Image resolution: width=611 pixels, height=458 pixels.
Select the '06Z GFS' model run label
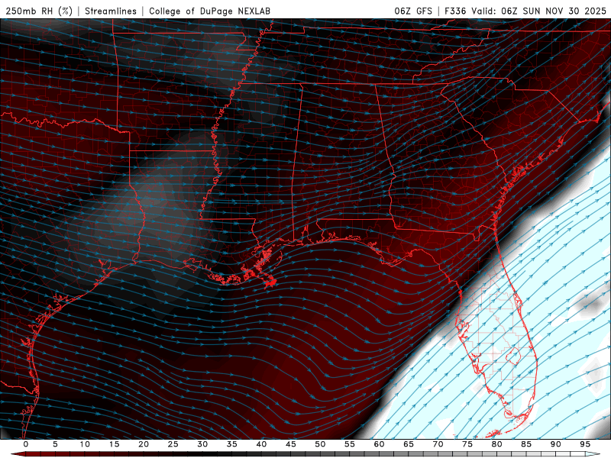coord(413,11)
